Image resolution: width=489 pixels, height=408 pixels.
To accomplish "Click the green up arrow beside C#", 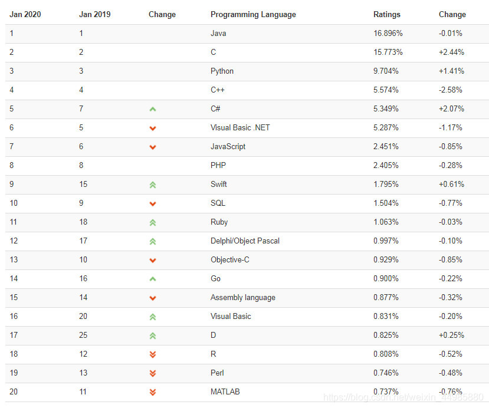I will 153,109.
